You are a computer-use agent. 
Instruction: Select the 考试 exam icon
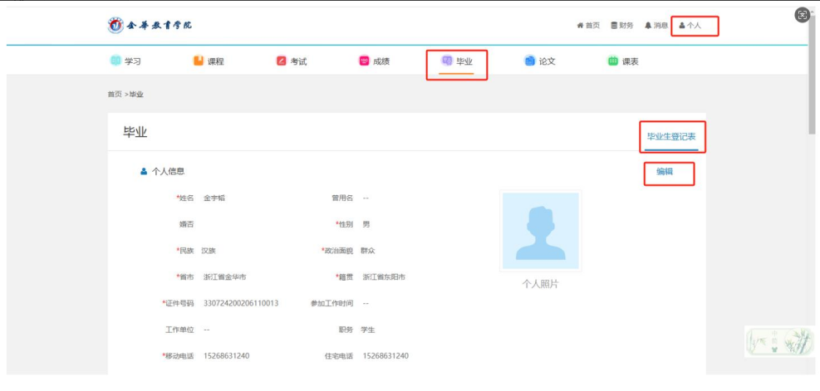[x=282, y=61]
